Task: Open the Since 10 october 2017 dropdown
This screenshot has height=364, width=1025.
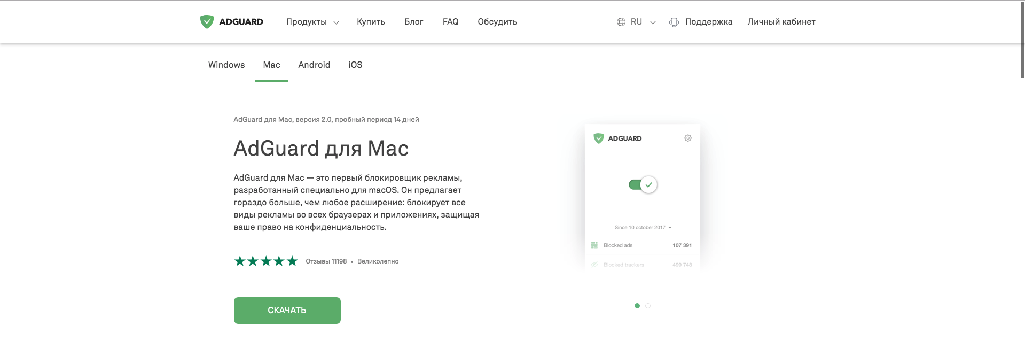Action: point(643,228)
